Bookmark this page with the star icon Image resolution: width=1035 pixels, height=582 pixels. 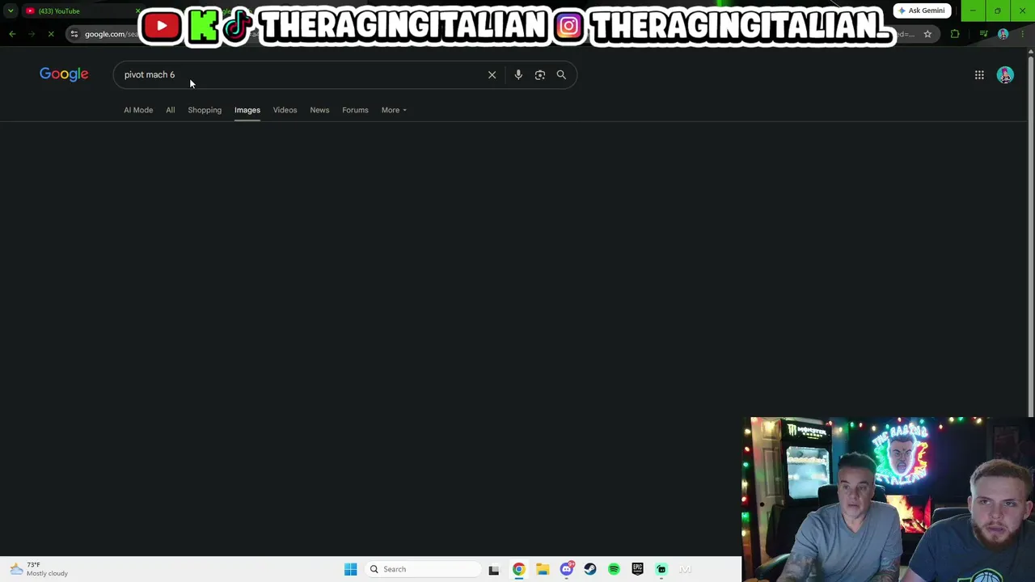(927, 34)
